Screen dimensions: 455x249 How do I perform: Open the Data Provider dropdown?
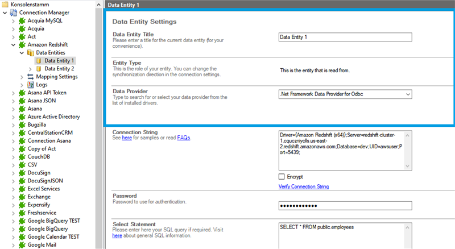coord(408,94)
